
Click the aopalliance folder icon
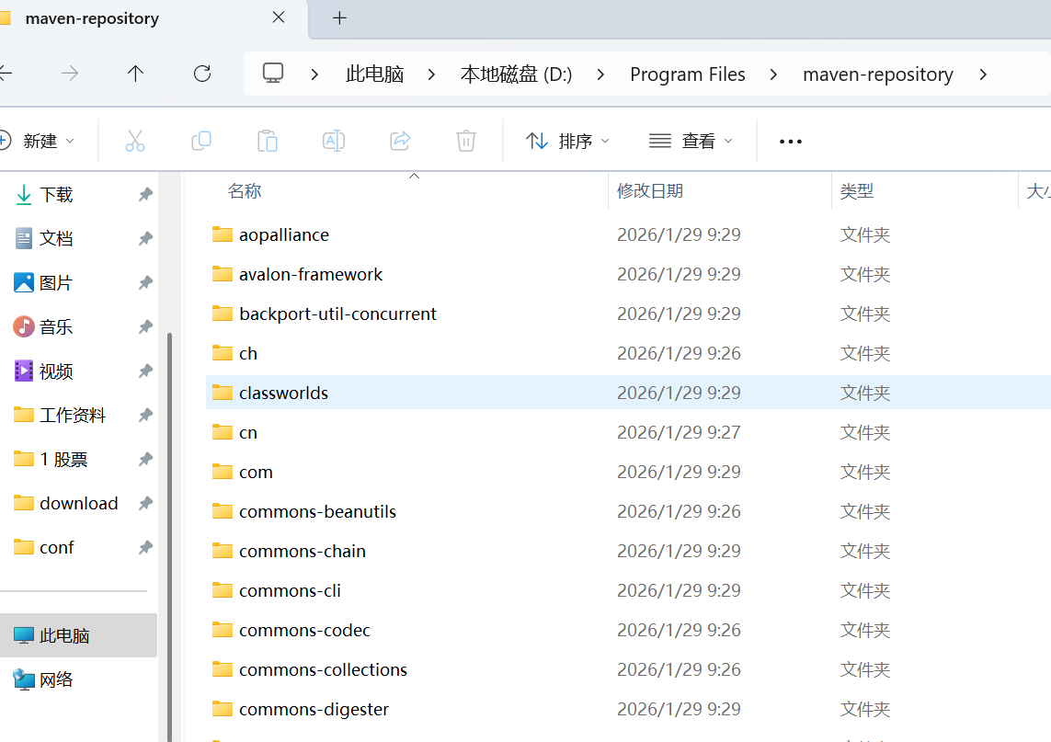[223, 234]
